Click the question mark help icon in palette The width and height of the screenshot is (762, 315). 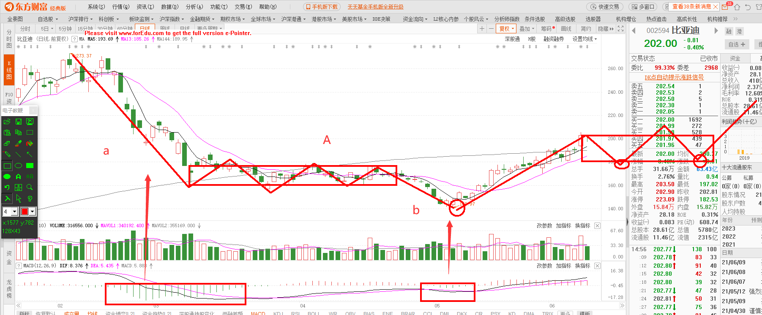(30, 198)
